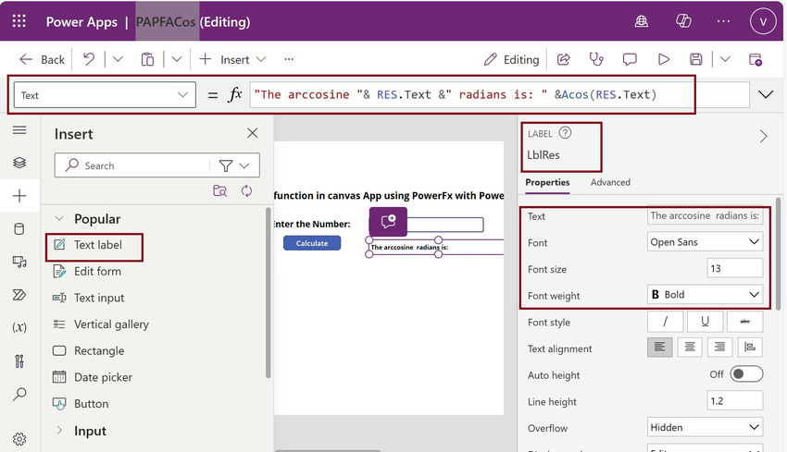Open the property selector dropdown showing Text
The width and height of the screenshot is (787, 452).
pyautogui.click(x=105, y=95)
